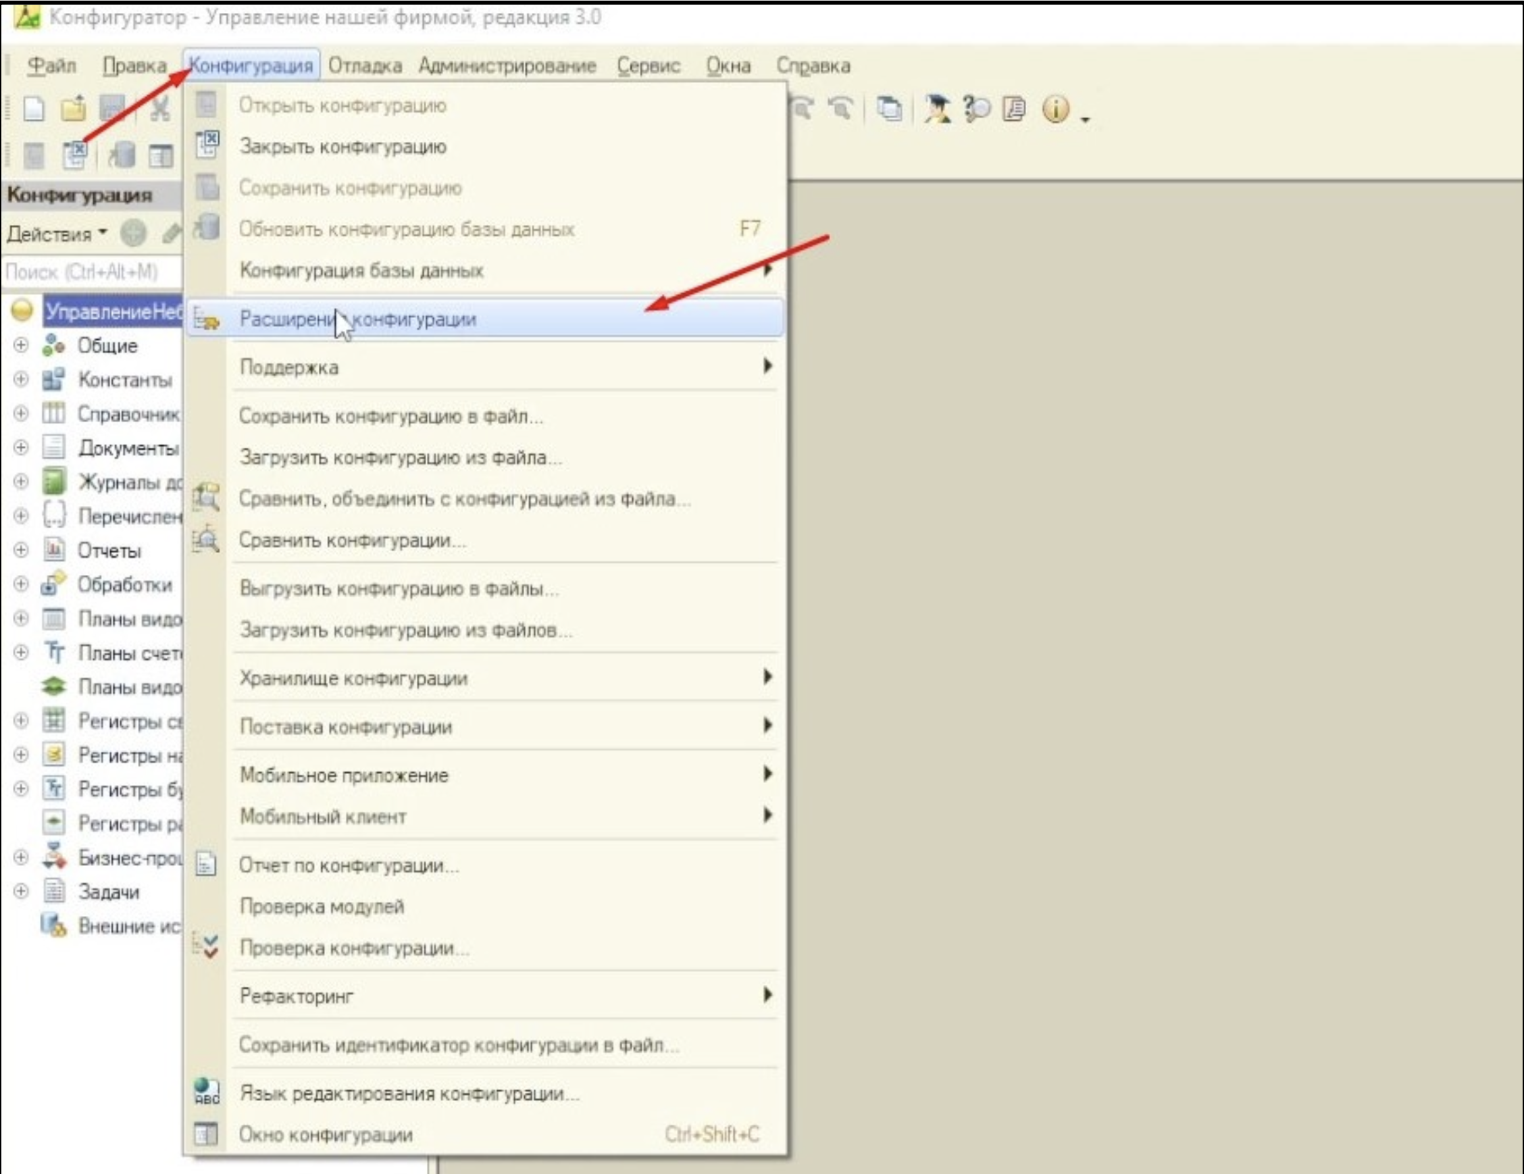Open the Администрирование menu
The height and width of the screenshot is (1174, 1524).
coord(507,66)
